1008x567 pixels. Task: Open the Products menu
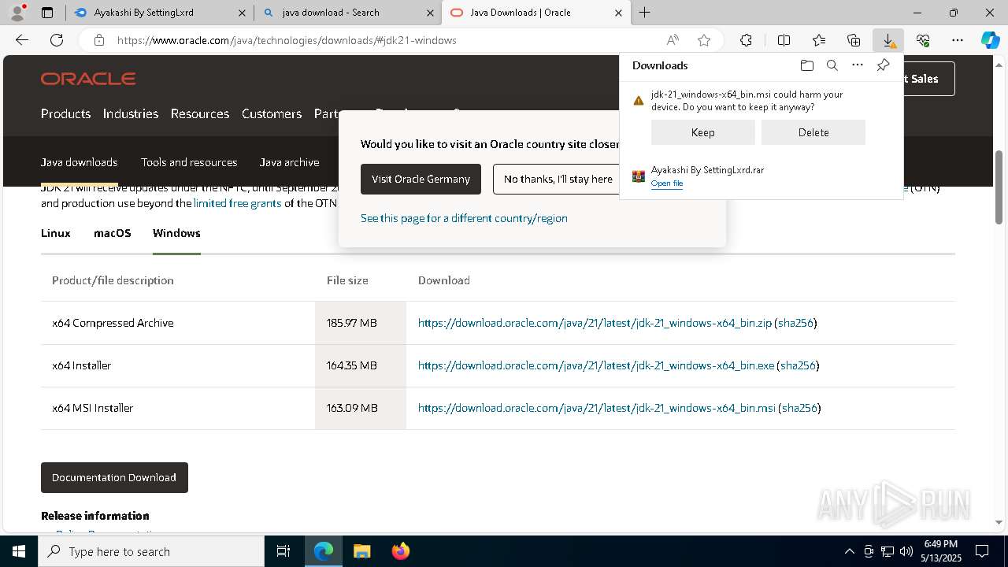tap(65, 113)
